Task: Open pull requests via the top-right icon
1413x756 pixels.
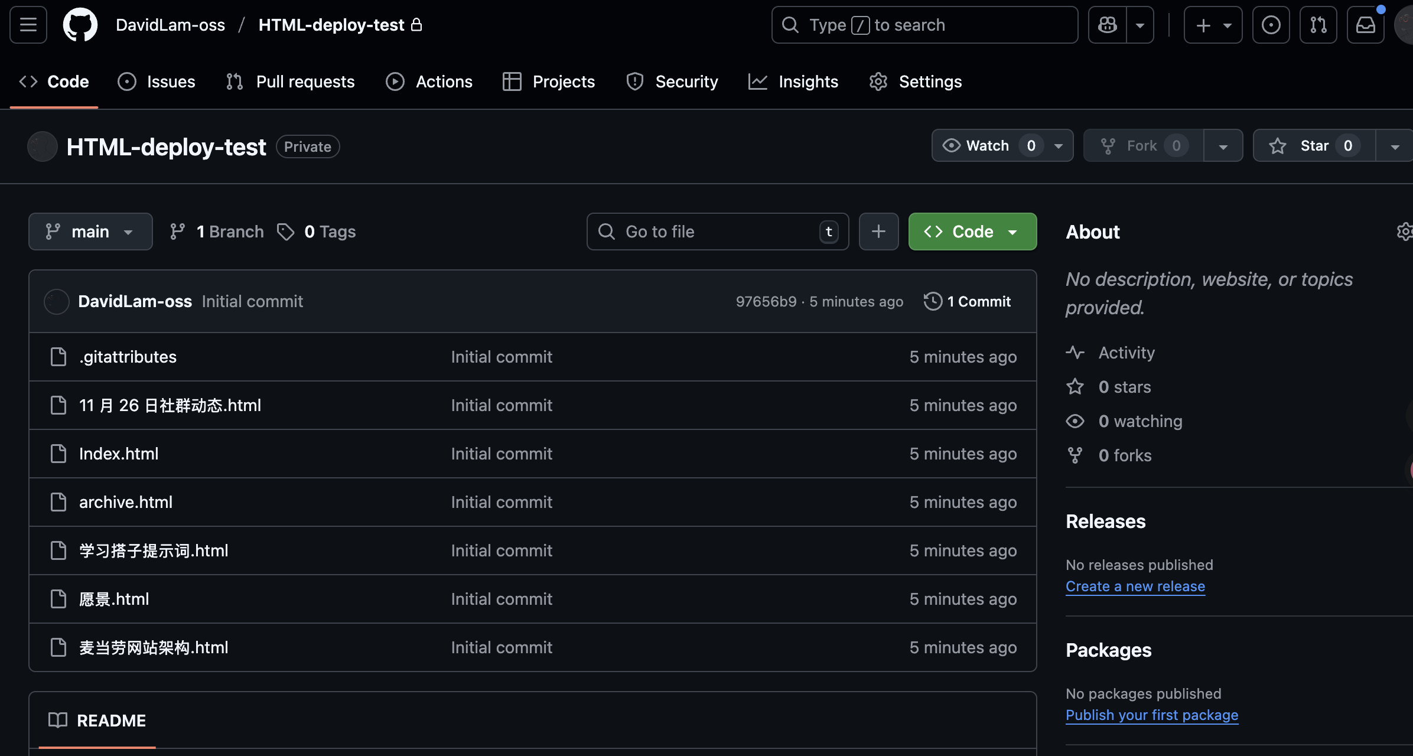Action: pyautogui.click(x=1318, y=25)
